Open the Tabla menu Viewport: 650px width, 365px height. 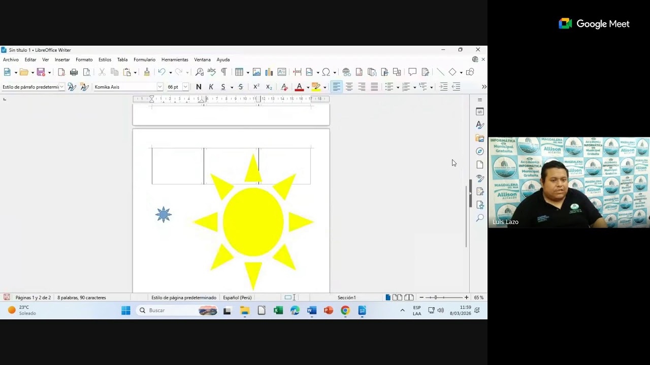[122, 60]
